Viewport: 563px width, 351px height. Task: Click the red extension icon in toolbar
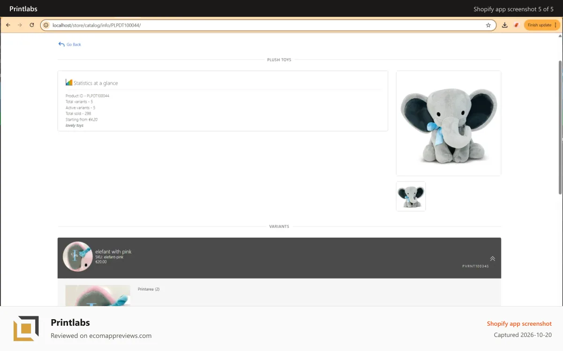tap(517, 25)
